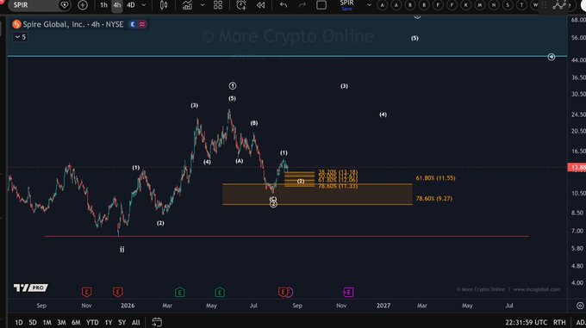586x328 pixels.
Task: Click the circled 1 wave label
Action: click(233, 86)
